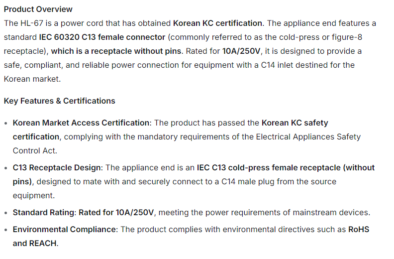Click the "Korean Market Access Certification" bullet title
This screenshot has width=394, height=259.
tap(81, 123)
